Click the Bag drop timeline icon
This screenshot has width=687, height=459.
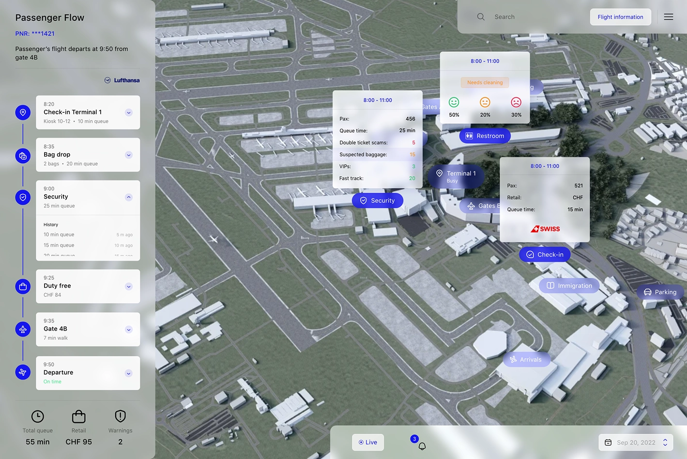click(23, 155)
